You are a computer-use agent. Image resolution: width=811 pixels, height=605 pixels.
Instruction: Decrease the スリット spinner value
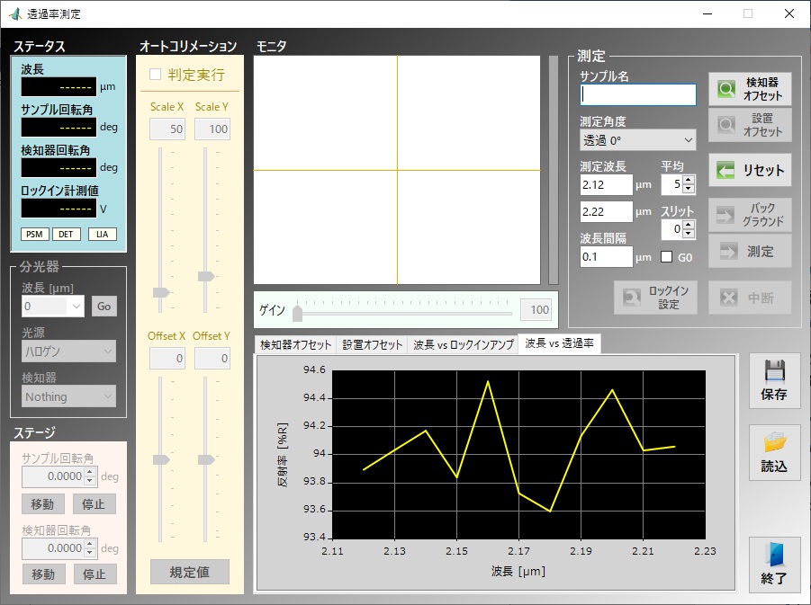[688, 234]
